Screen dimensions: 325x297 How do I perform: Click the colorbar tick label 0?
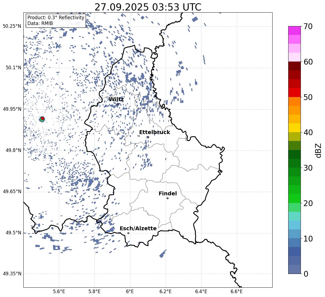coord(306,274)
